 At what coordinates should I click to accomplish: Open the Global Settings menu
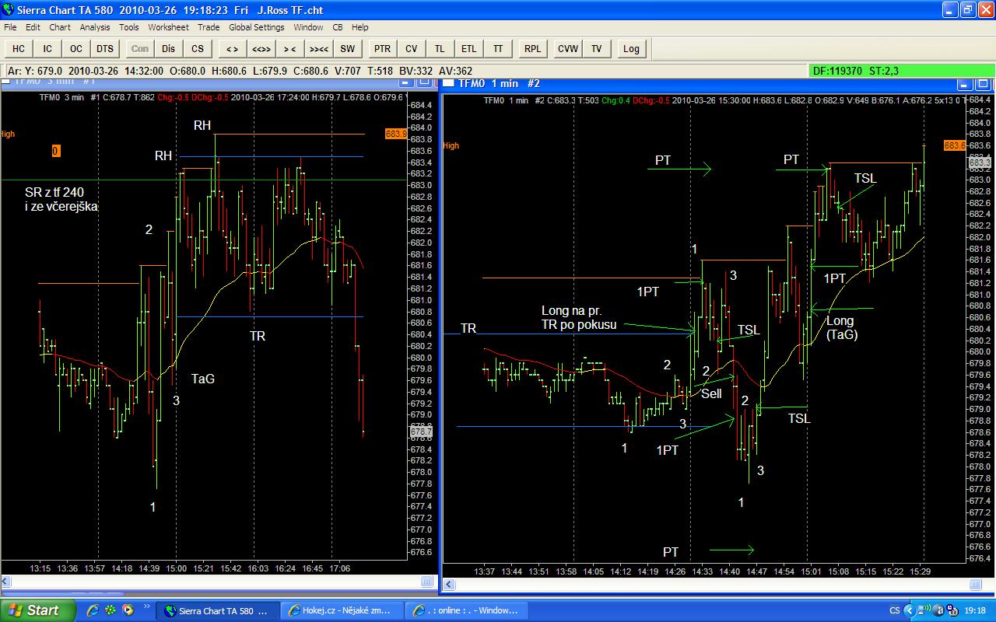point(257,27)
